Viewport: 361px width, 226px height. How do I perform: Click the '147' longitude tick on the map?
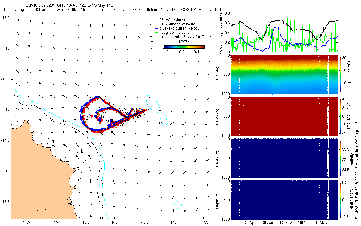point(174,222)
